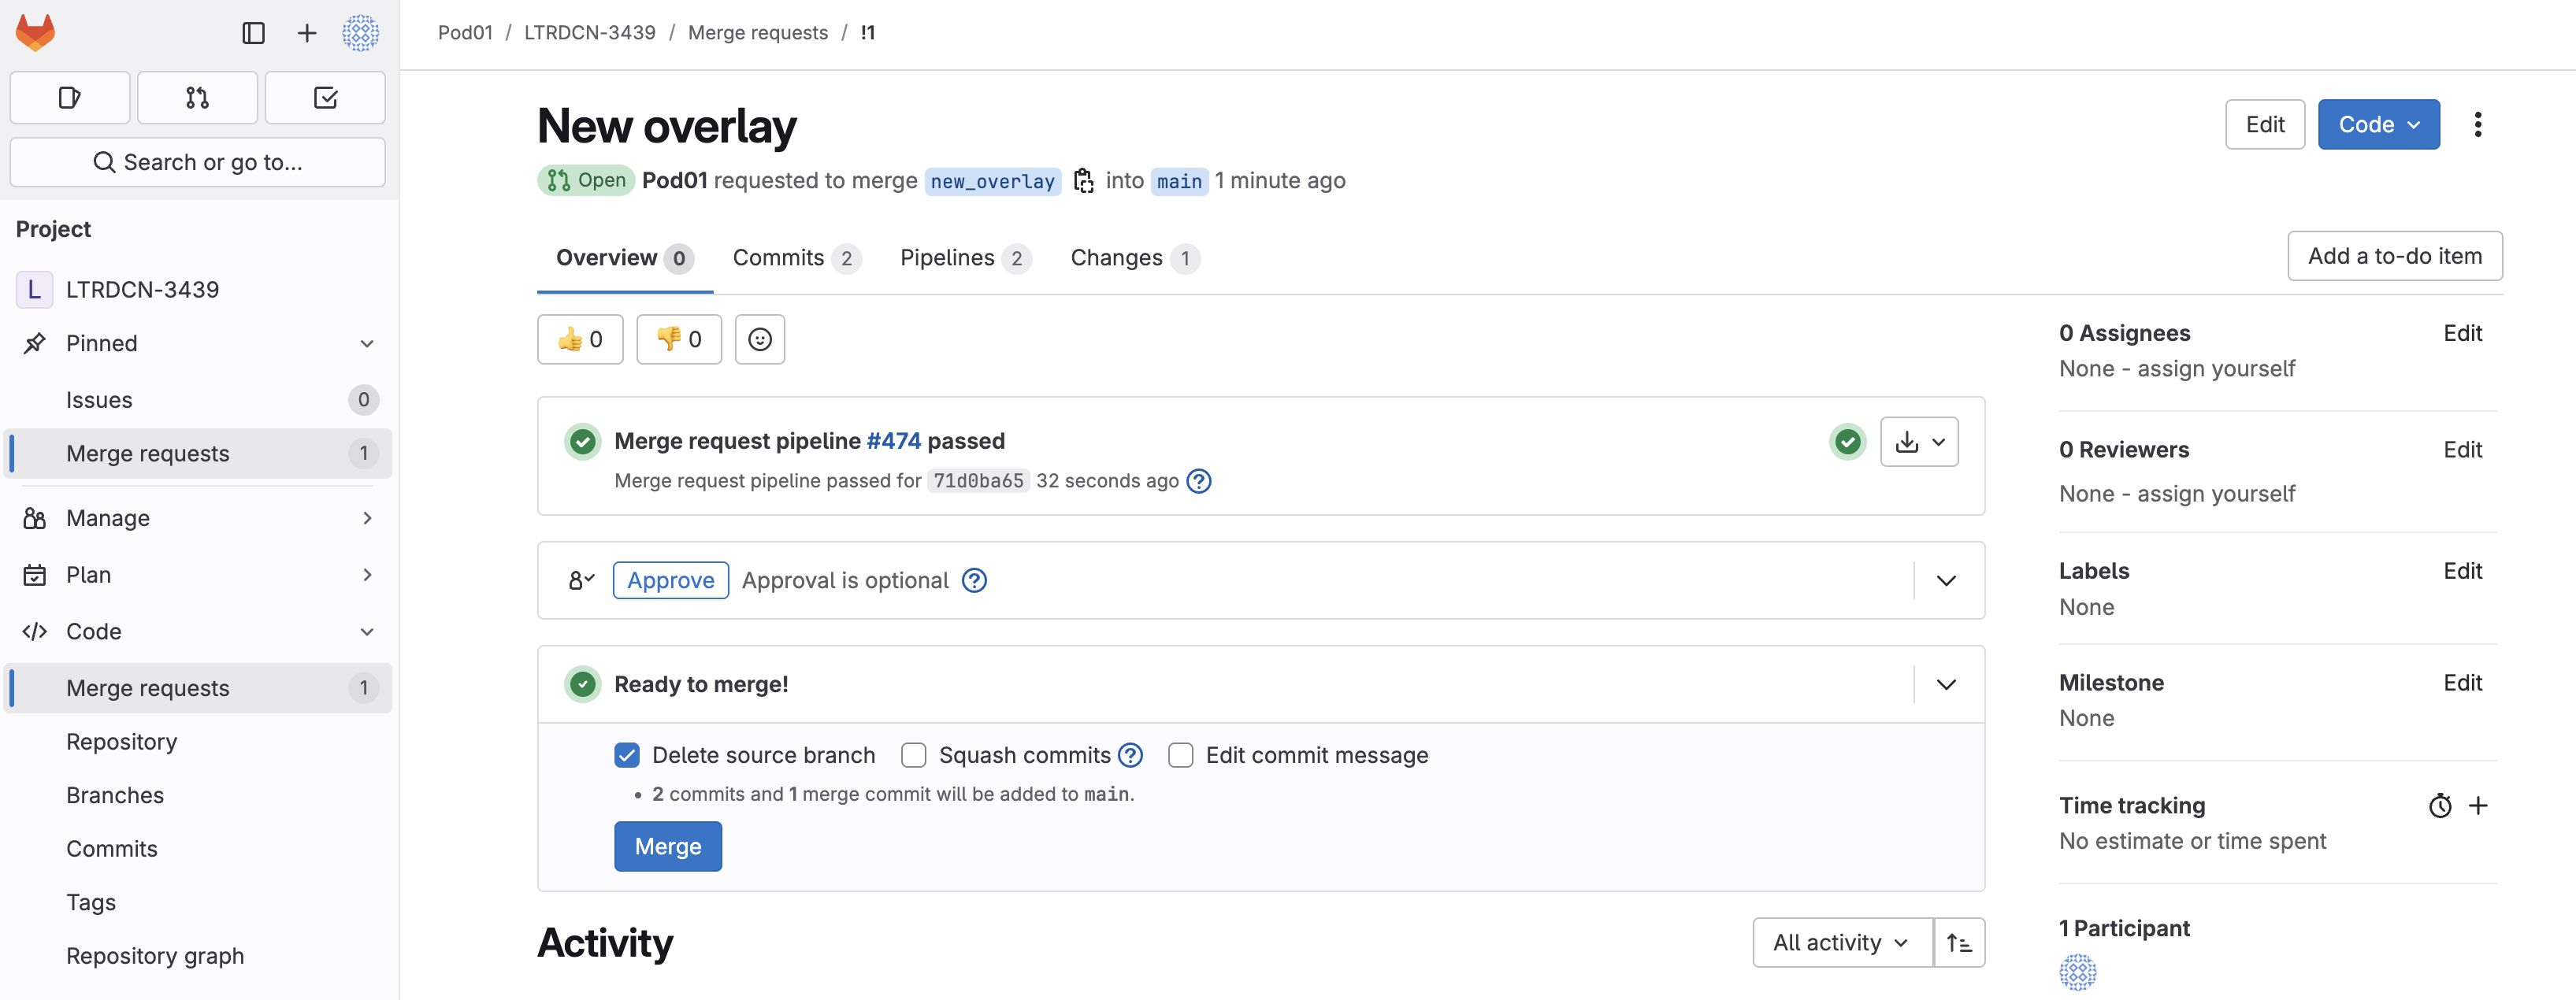
Task: Open the three-dot merge request actions menu
Action: coord(2477,125)
